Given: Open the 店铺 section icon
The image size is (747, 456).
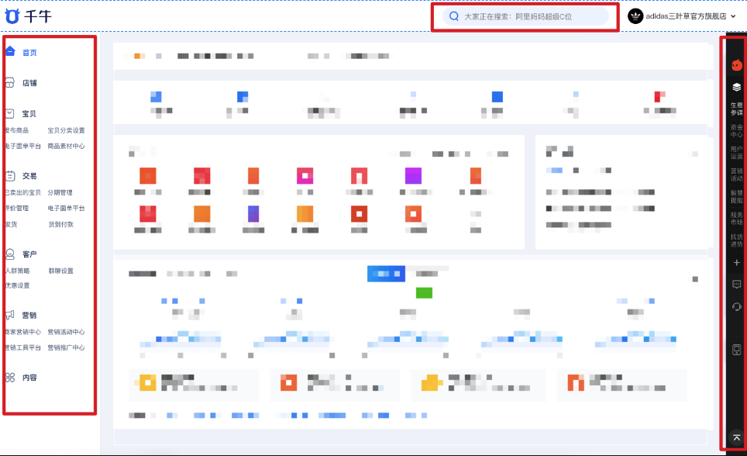Looking at the screenshot, I should (10, 83).
